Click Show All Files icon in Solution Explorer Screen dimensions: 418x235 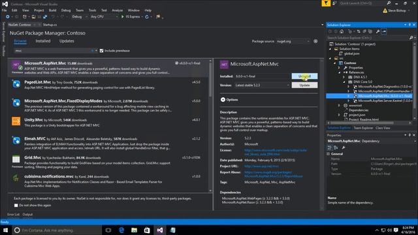(x=370, y=31)
